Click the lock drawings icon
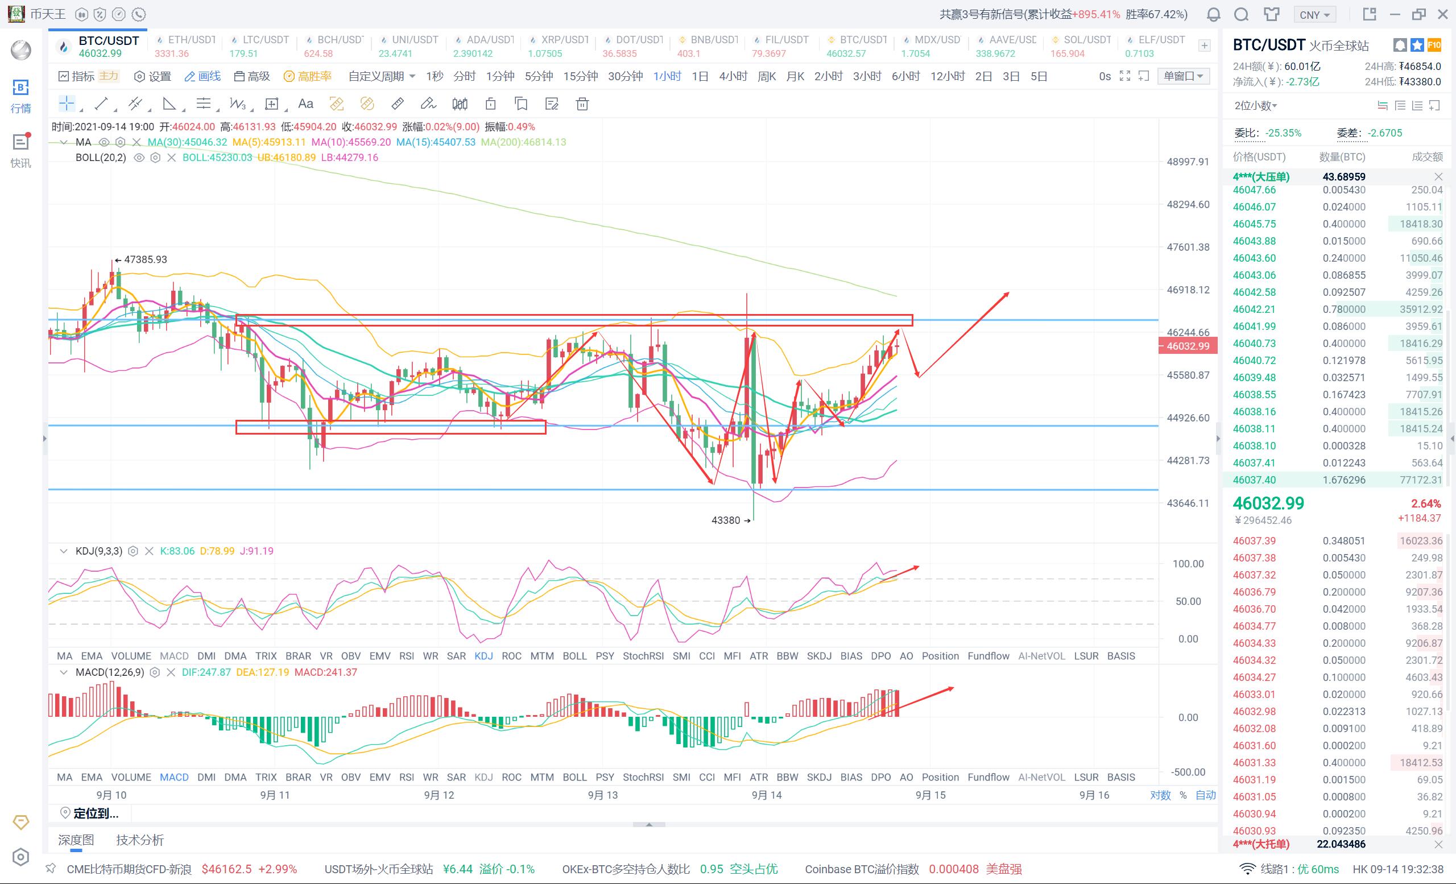Image resolution: width=1456 pixels, height=884 pixels. click(490, 104)
